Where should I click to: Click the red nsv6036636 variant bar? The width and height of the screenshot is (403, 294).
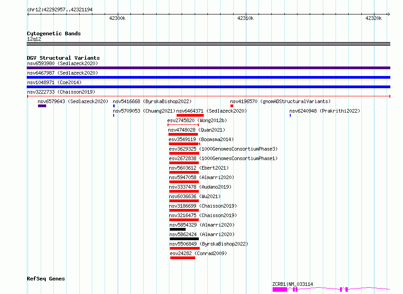point(184,201)
